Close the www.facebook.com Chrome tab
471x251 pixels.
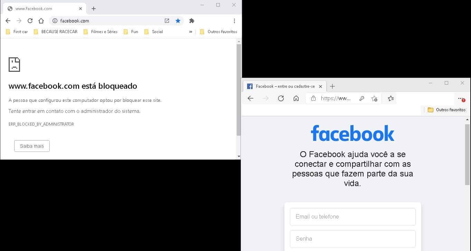click(81, 9)
